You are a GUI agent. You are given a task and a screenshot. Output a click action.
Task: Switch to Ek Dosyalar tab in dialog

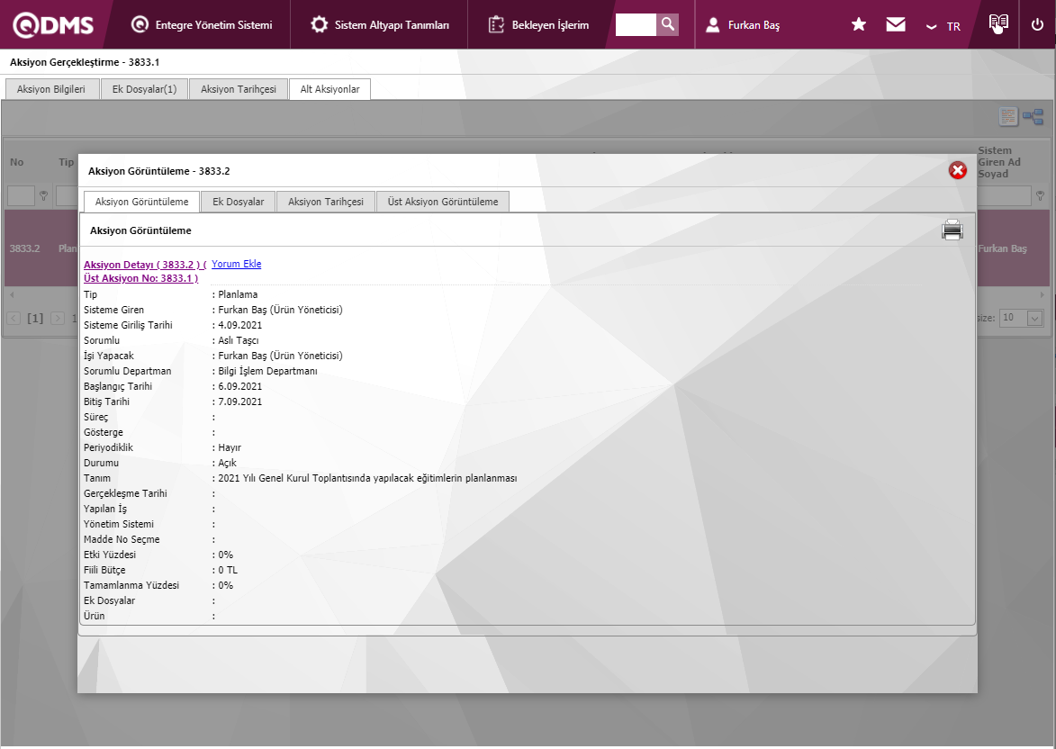tap(238, 202)
